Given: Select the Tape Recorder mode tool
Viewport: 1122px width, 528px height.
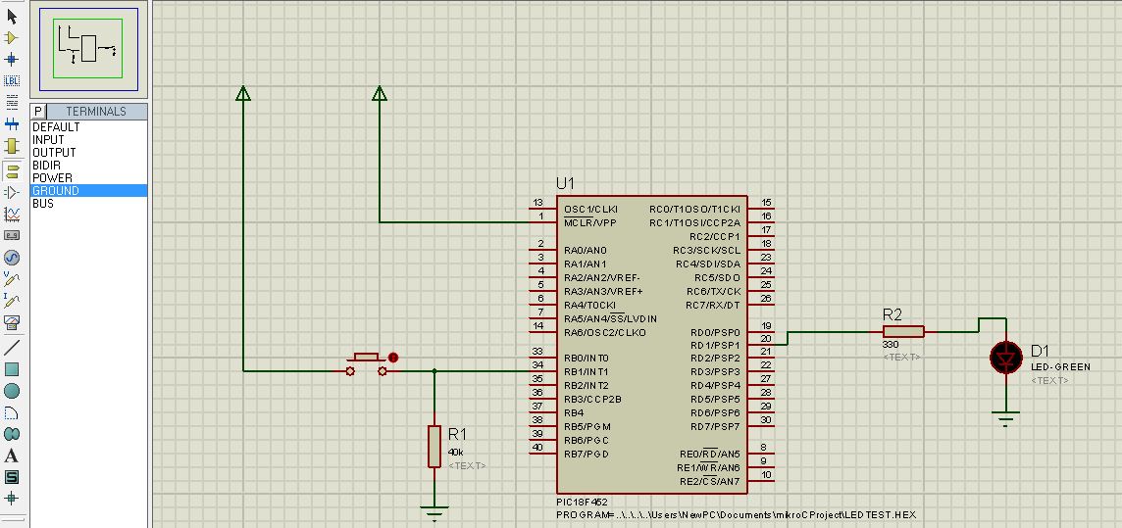Looking at the screenshot, I should [x=12, y=235].
